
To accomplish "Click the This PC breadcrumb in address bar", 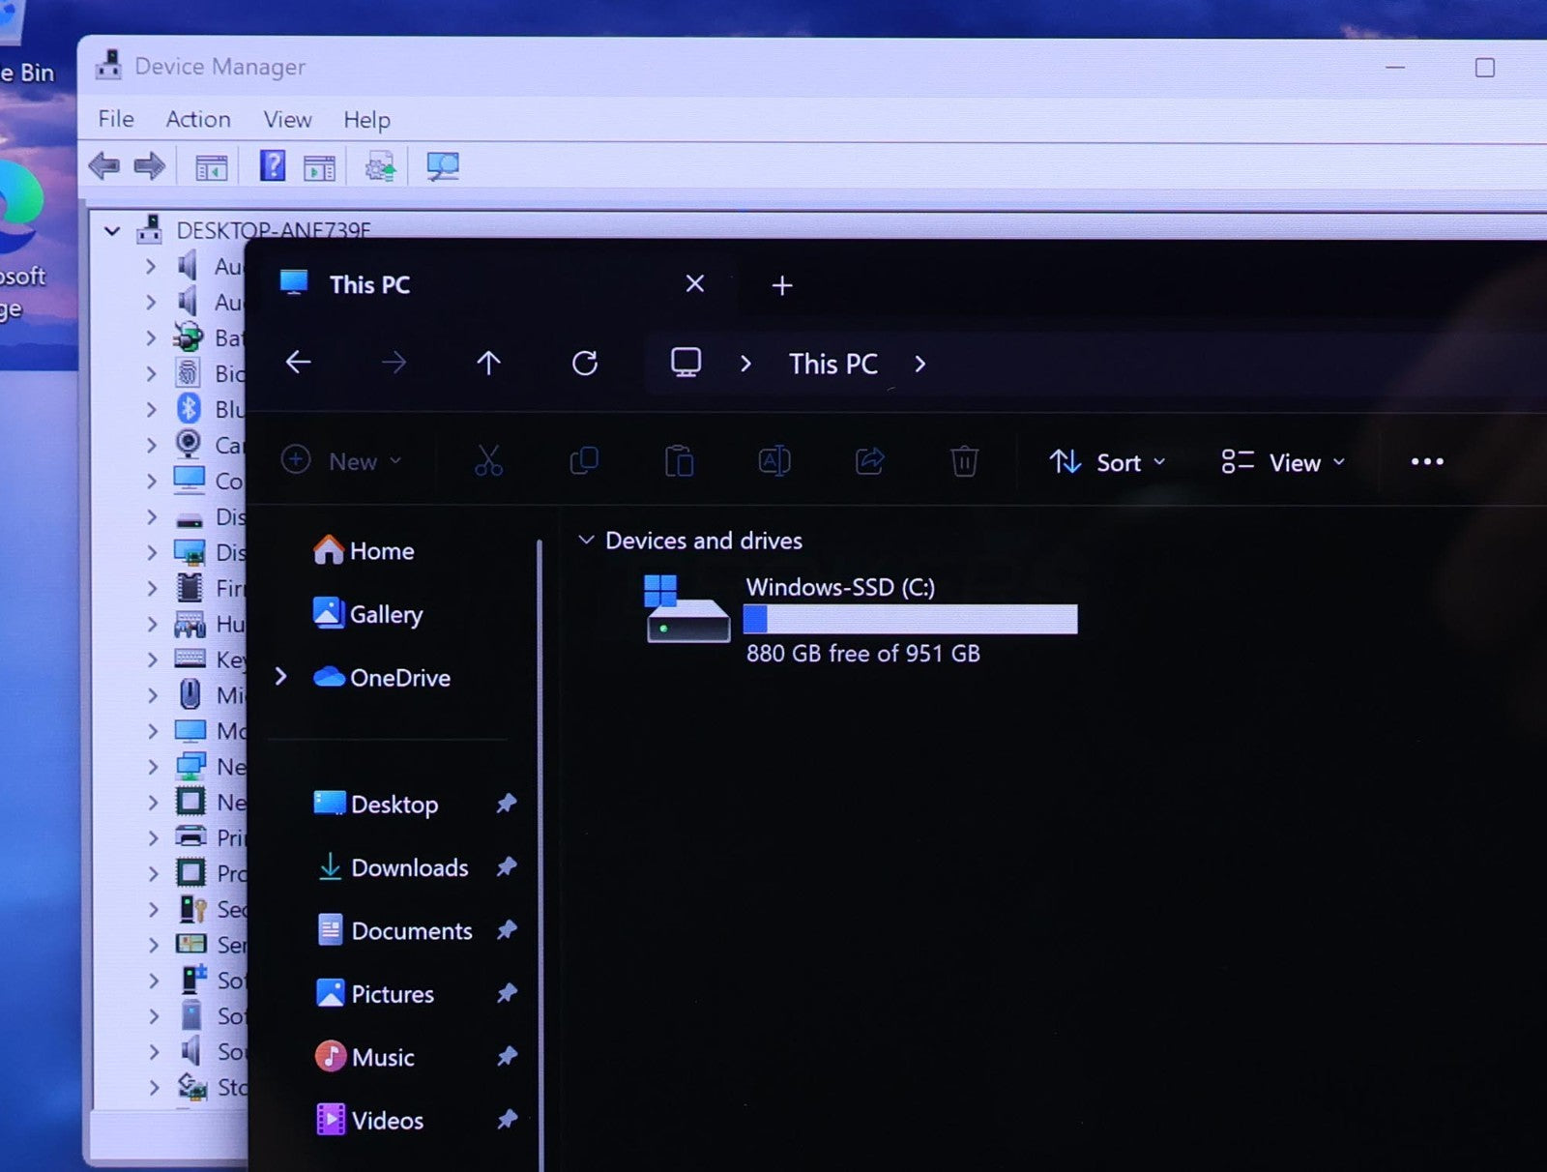I will (x=832, y=365).
